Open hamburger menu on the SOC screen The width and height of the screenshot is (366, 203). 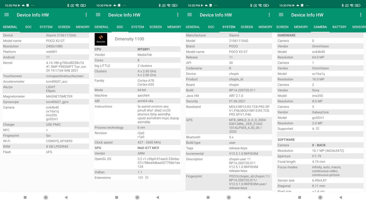(x=98, y=15)
